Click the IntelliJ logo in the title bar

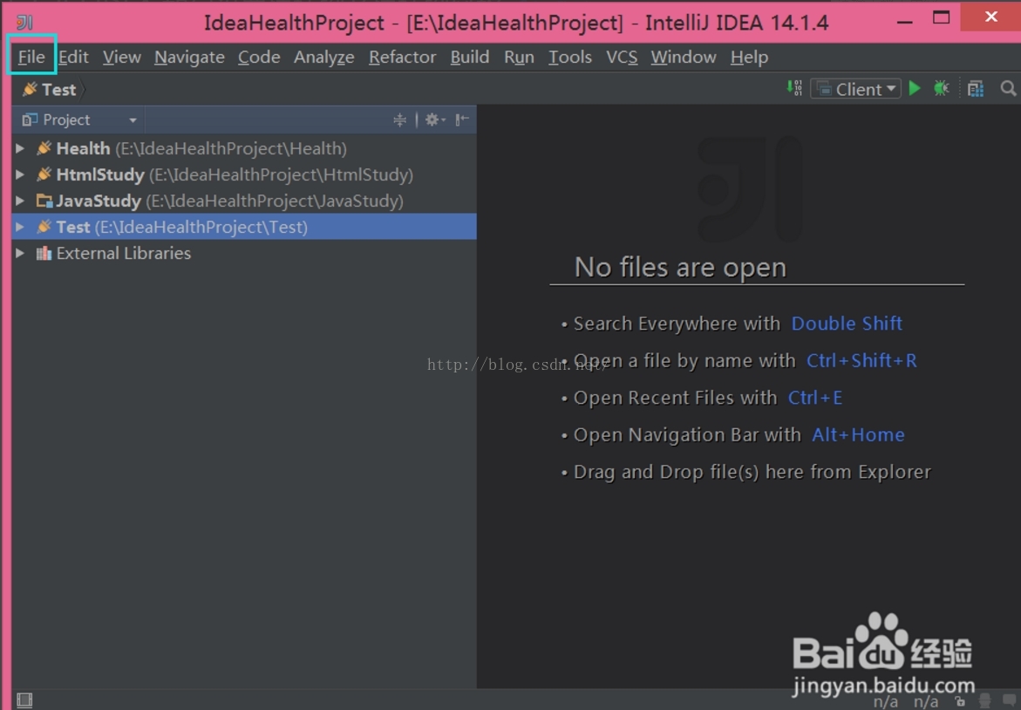pos(24,22)
